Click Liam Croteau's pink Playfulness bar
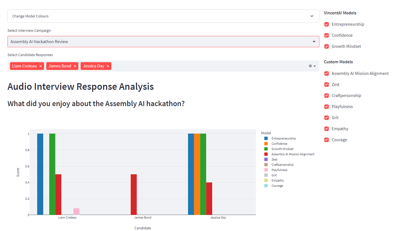This screenshot has height=231, width=403. [x=76, y=211]
